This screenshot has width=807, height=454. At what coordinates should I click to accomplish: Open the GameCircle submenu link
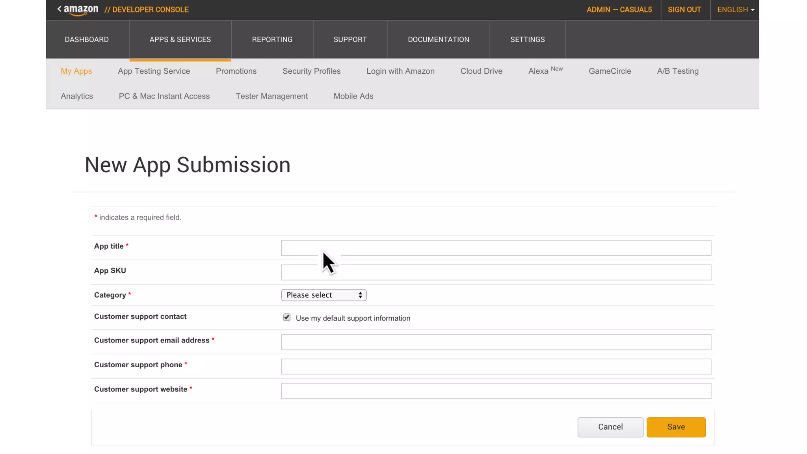coord(610,71)
